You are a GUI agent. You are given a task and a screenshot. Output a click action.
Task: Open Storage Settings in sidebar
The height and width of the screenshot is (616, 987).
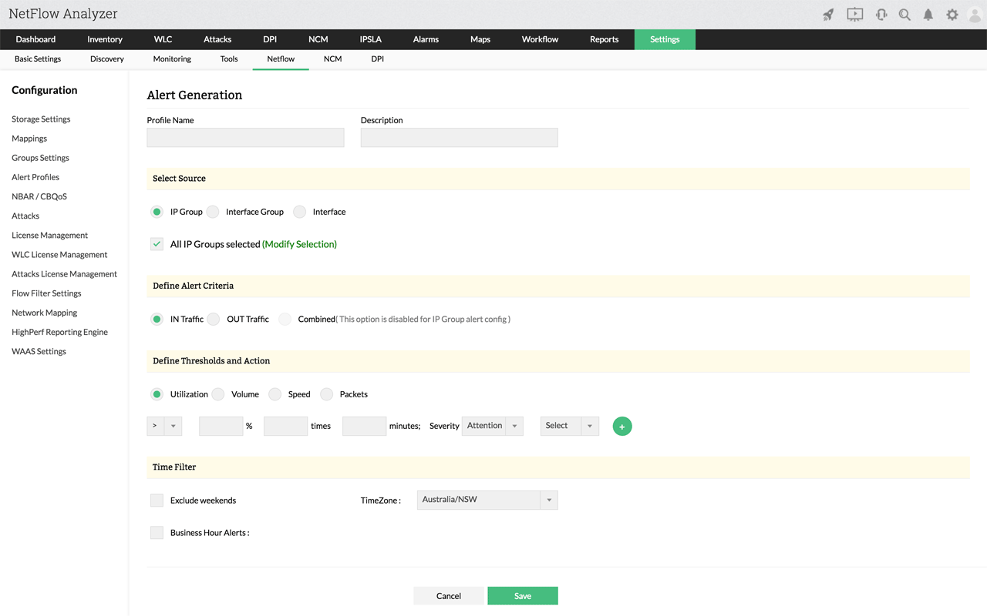pos(41,119)
